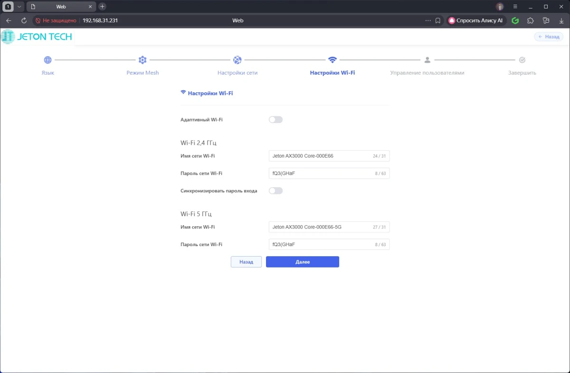Screen dimensions: 570x373
Task: Click the gear icon for Режим Mesh step
Action: click(x=142, y=60)
